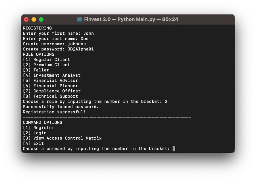The height and width of the screenshot is (181, 256).
Task: Click the '[3] Teller' role line
Action: point(36,70)
